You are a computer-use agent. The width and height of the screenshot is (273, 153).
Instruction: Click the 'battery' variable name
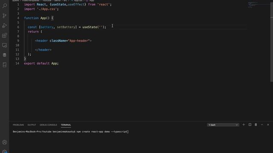pos(47,27)
